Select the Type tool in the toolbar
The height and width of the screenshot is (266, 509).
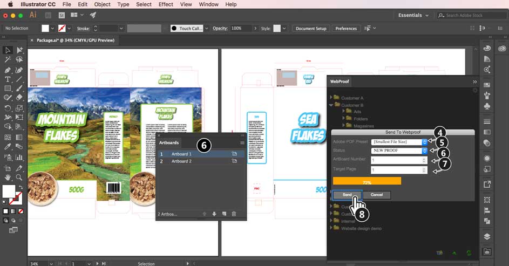click(8, 79)
